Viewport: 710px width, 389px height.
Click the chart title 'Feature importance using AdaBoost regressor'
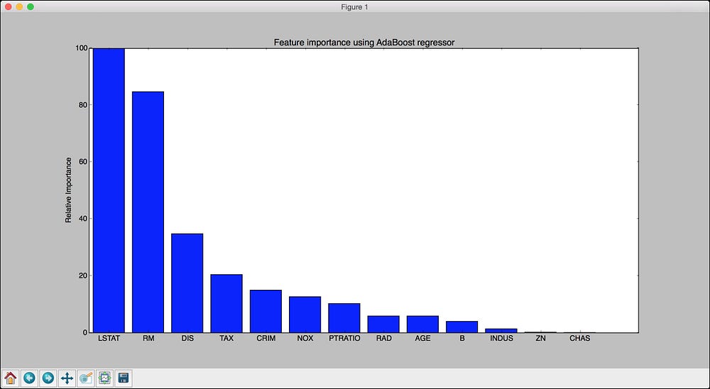(364, 43)
